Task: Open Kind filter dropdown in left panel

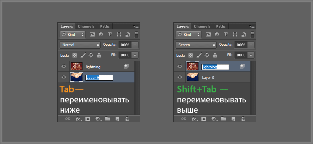Action: click(73, 35)
